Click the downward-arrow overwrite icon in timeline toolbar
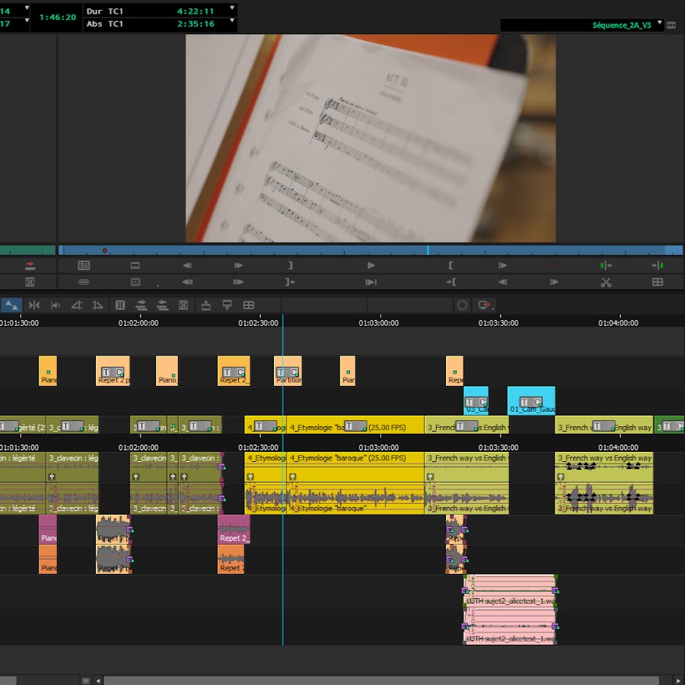685x685 pixels. coord(227,305)
